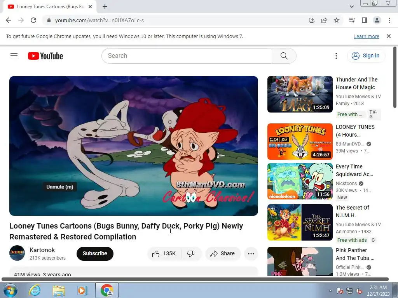398x298 pixels.
Task: Focus the YouTube search field
Action: pyautogui.click(x=187, y=56)
